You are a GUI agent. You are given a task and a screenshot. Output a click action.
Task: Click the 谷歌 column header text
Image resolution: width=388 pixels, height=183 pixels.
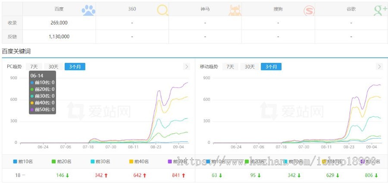[x=351, y=9]
